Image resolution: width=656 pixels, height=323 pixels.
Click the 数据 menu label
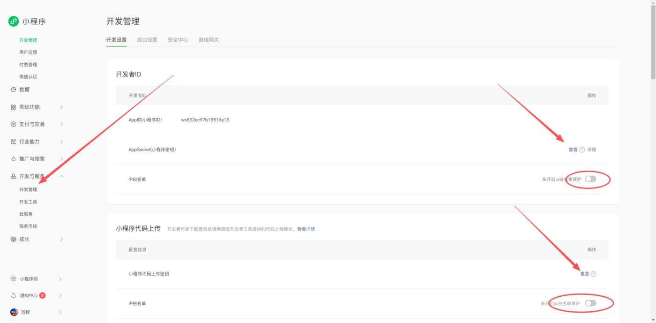(24, 90)
